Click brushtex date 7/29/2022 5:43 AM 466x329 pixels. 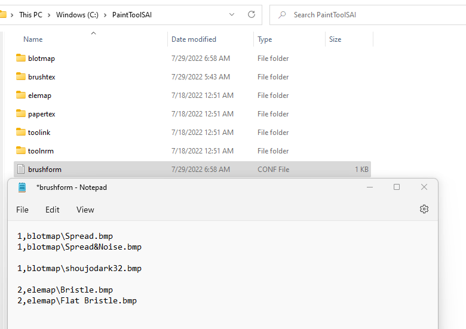pos(201,77)
